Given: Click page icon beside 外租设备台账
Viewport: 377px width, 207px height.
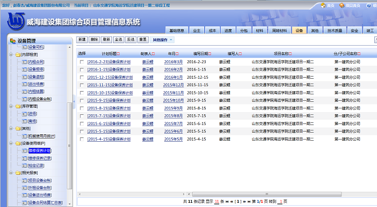Looking at the screenshot, I should (24, 188).
